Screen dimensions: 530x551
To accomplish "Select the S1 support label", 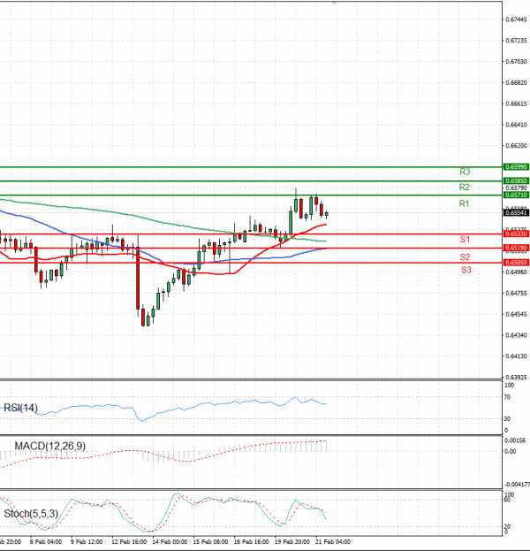I will (x=465, y=240).
